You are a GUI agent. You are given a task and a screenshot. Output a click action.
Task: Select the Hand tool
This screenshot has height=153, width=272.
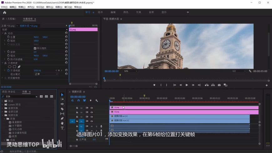(x=62, y=123)
